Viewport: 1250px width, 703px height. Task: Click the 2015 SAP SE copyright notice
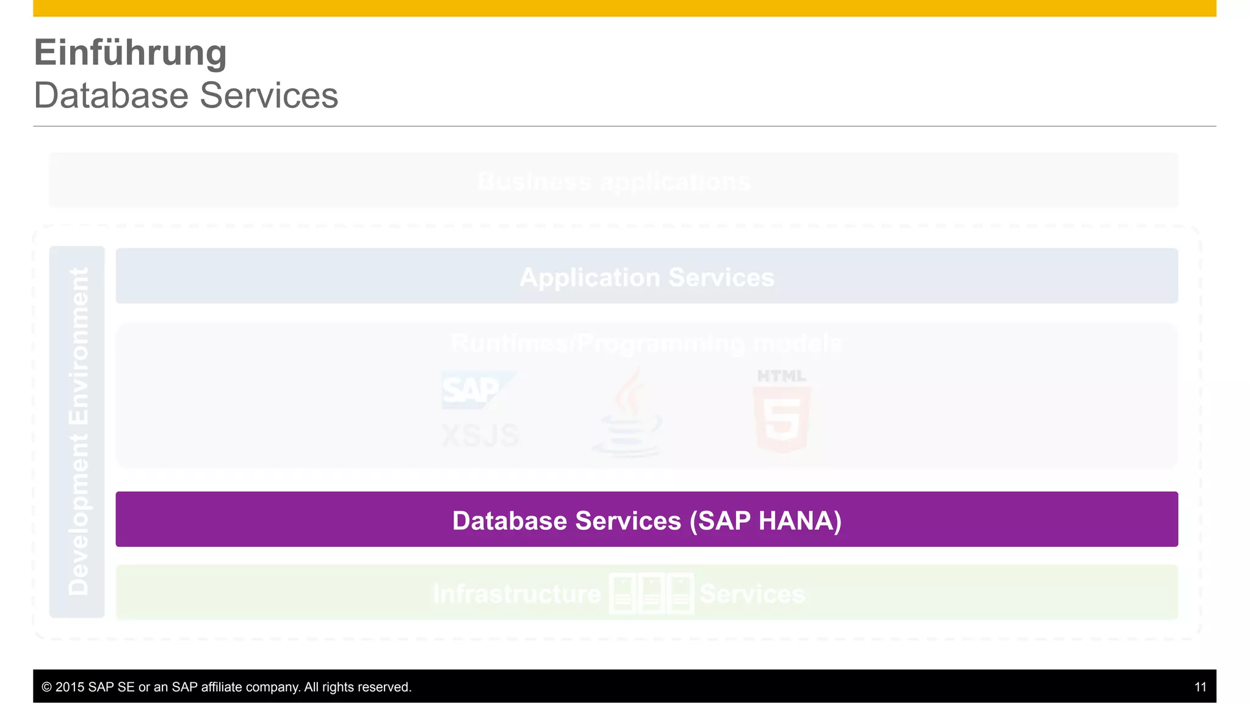(x=226, y=687)
